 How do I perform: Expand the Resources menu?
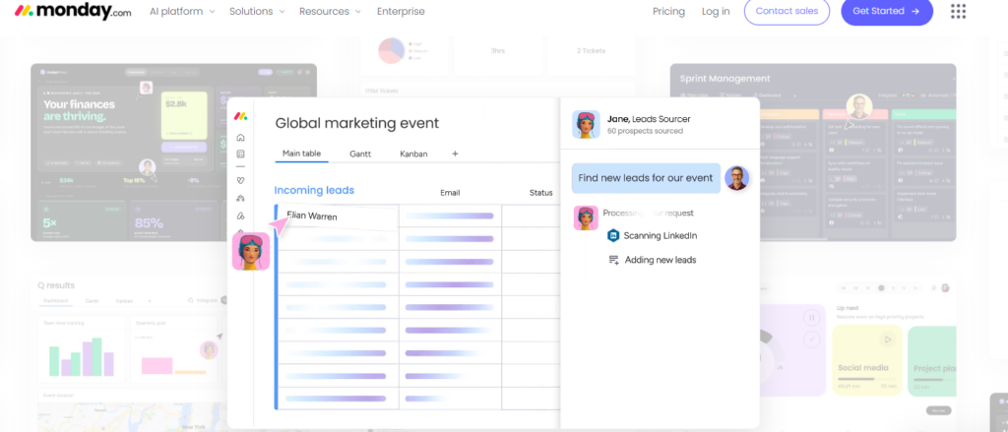pyautogui.click(x=330, y=12)
